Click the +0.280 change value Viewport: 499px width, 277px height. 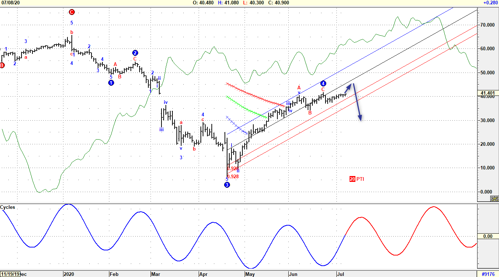tap(491, 3)
